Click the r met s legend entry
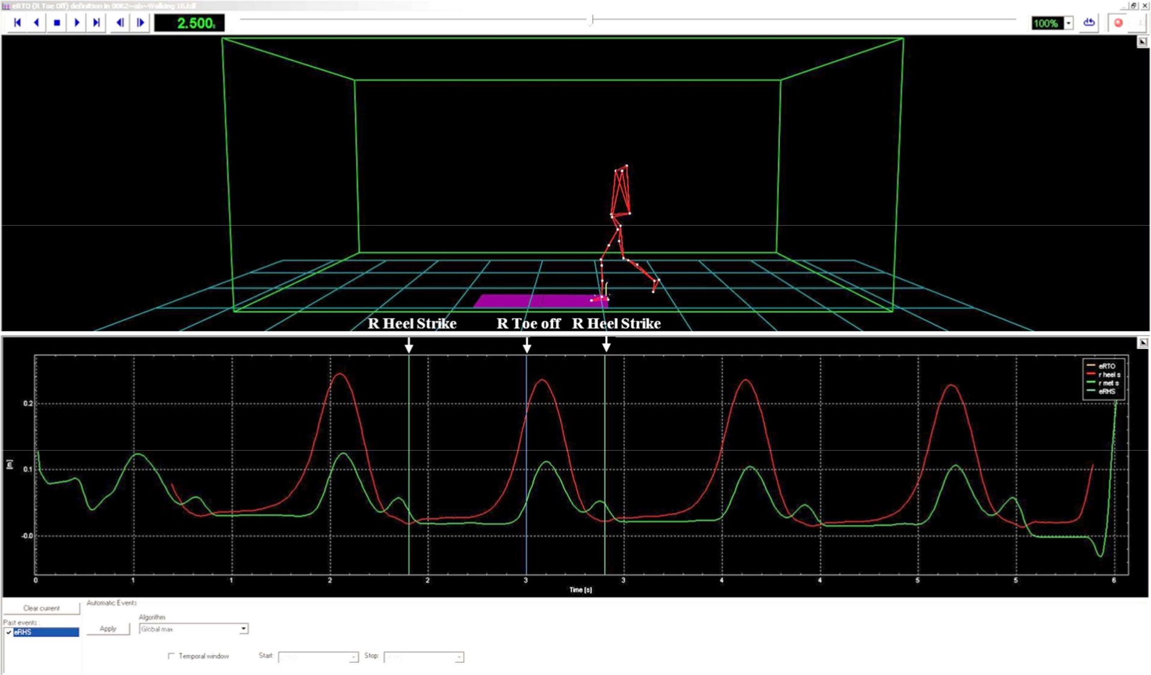Viewport: 1151px width, 675px height. [1103, 383]
